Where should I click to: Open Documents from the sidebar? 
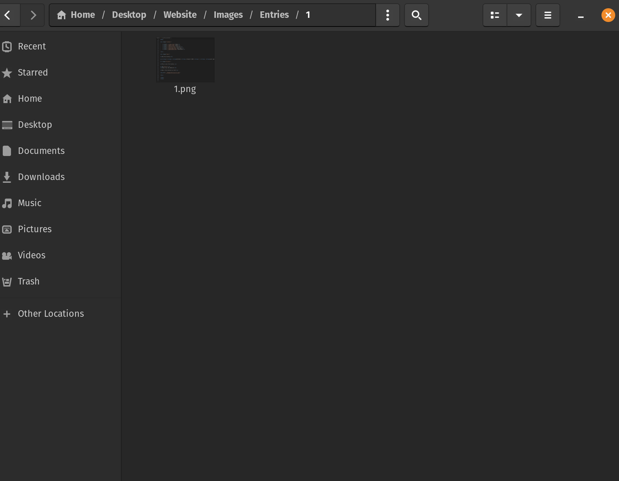pos(41,151)
